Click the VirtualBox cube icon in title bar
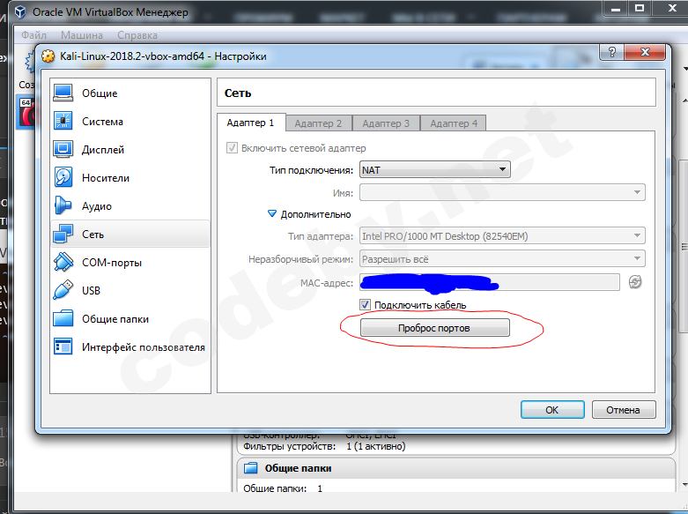This screenshot has height=514, width=688. tap(20, 11)
